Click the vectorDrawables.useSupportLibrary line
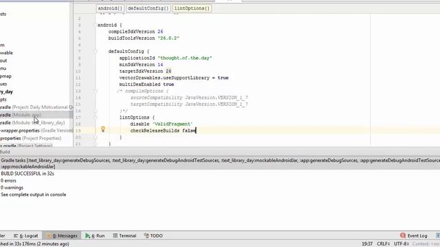The width and height of the screenshot is (440, 247). tap(174, 78)
